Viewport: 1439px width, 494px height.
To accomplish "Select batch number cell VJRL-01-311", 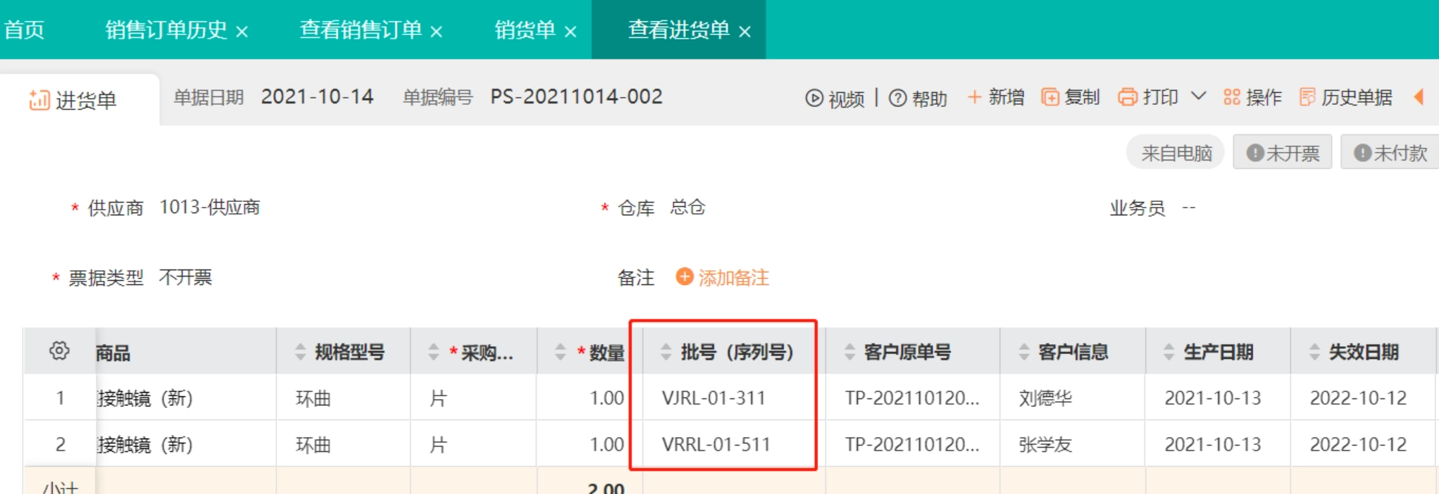I will tap(714, 398).
